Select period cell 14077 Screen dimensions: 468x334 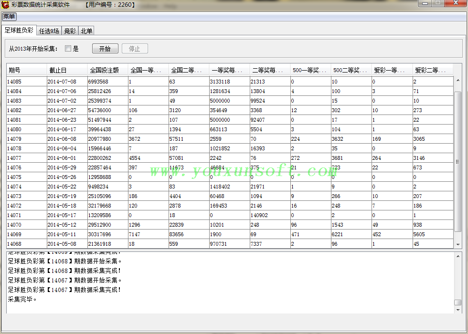coord(27,158)
